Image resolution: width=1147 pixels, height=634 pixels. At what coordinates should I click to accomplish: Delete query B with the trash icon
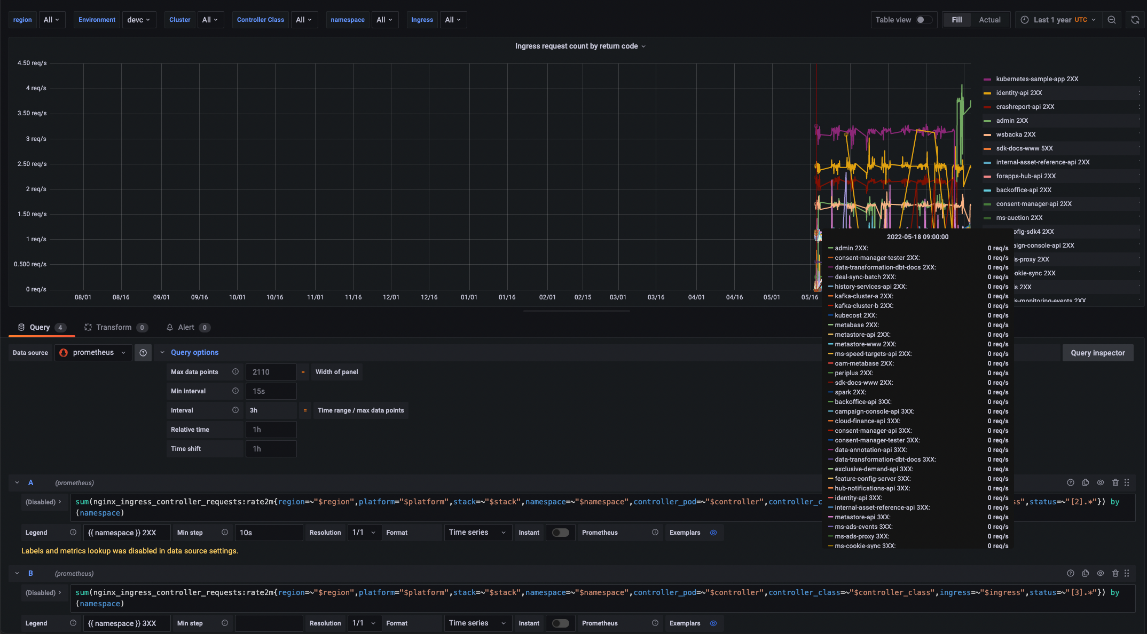(x=1115, y=573)
